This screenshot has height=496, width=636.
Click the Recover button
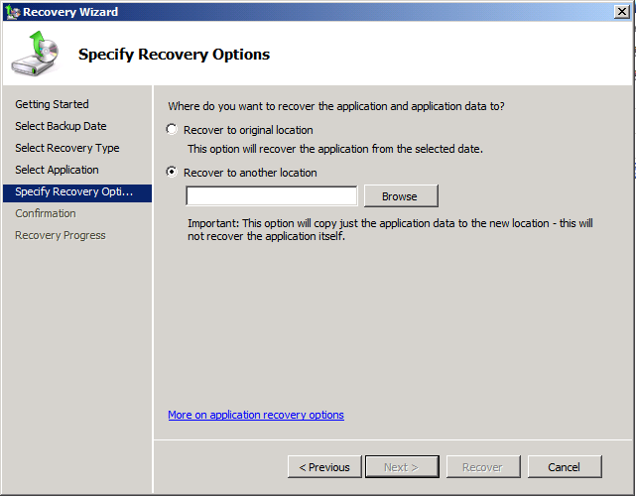(482, 467)
